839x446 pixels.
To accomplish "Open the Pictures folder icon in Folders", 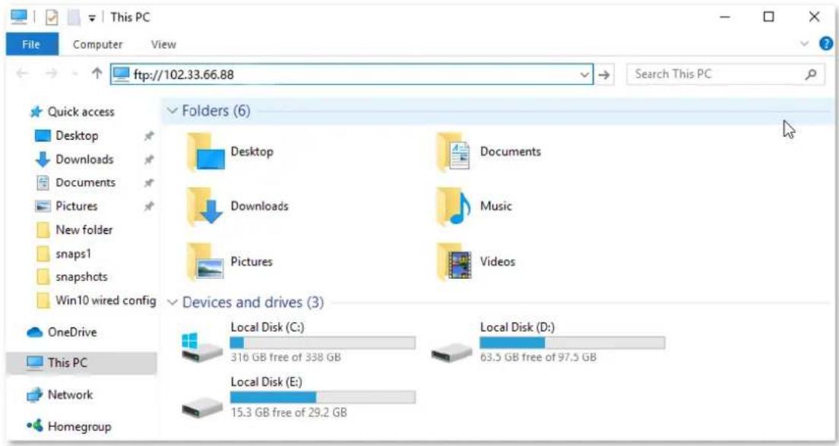I will 205,261.
